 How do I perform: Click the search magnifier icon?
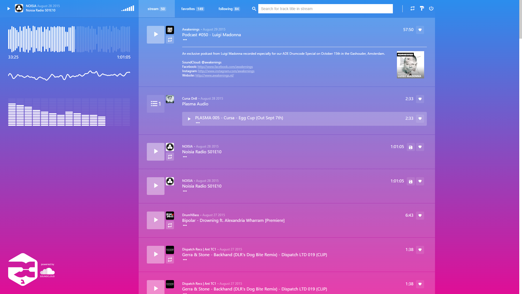click(254, 9)
